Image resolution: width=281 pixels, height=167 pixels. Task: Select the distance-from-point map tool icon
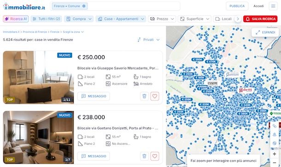point(275,135)
